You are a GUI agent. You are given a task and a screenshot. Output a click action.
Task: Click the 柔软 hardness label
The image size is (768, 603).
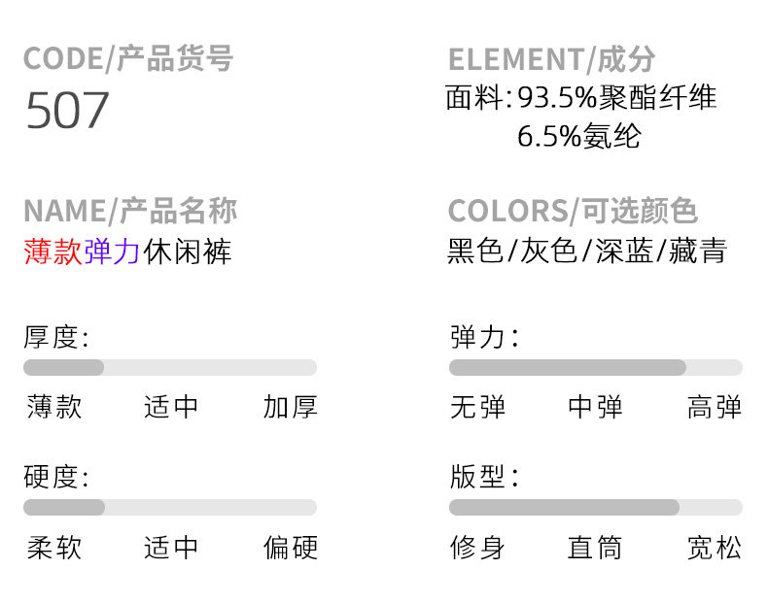[x=54, y=548]
